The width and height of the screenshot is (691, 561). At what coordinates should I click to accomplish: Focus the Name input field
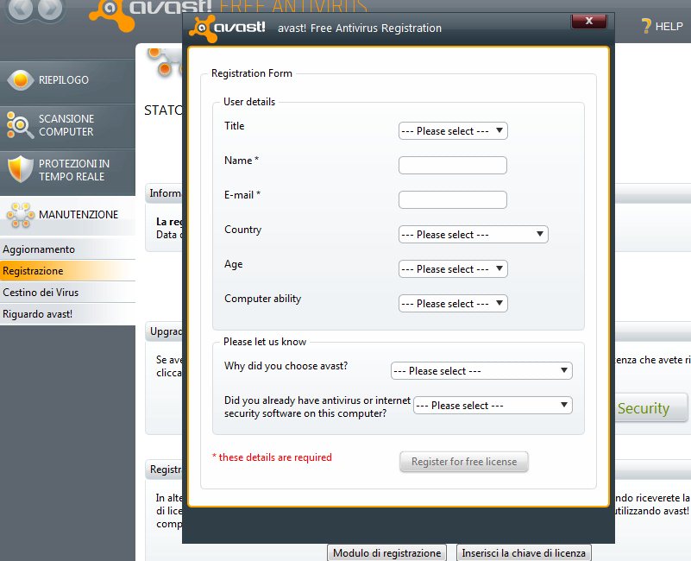(453, 166)
